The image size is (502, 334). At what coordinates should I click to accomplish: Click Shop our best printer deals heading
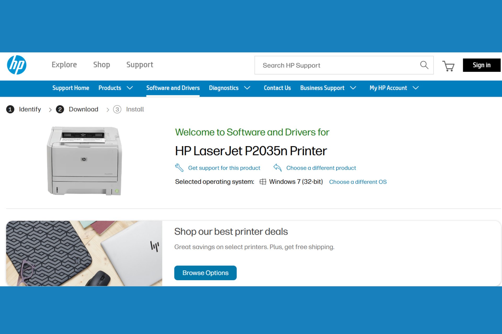point(231,232)
